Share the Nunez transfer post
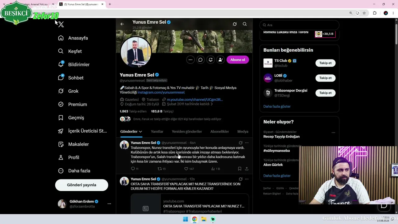The image size is (398, 224). pos(247,169)
